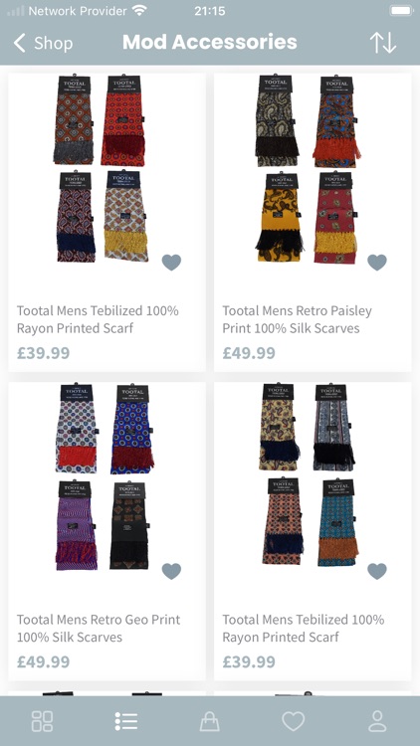Open the grid home tab icon
Image resolution: width=420 pixels, height=746 pixels.
pos(42,721)
